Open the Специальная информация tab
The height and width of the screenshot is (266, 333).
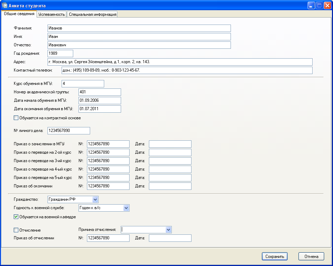[93, 14]
